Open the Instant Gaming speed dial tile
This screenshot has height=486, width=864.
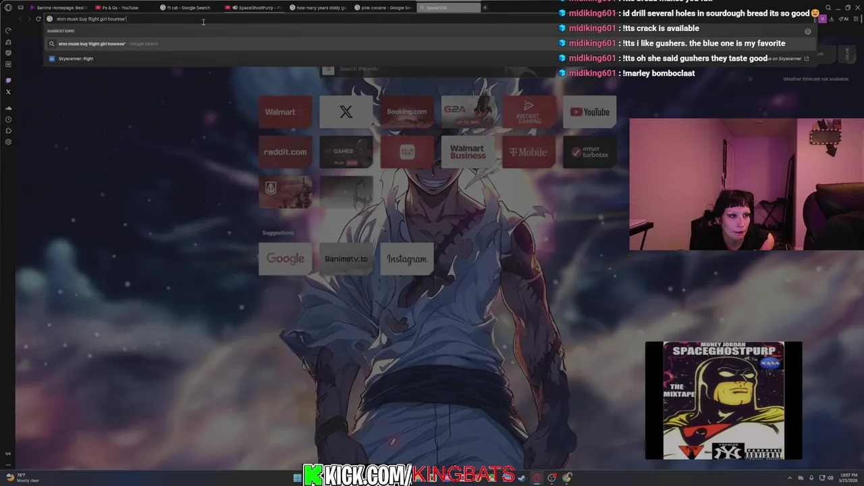529,112
